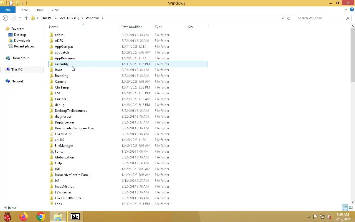355x222 pixels.
Task: Sort by the Type column header
Action: [158, 27]
